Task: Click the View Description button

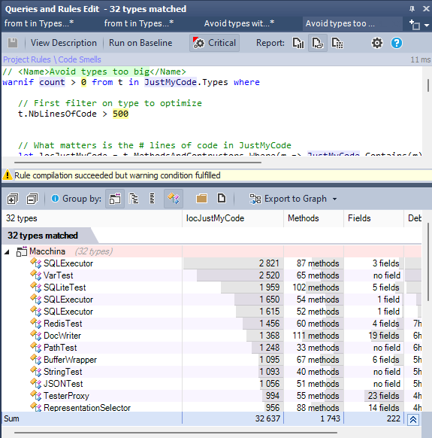Action: tap(64, 43)
